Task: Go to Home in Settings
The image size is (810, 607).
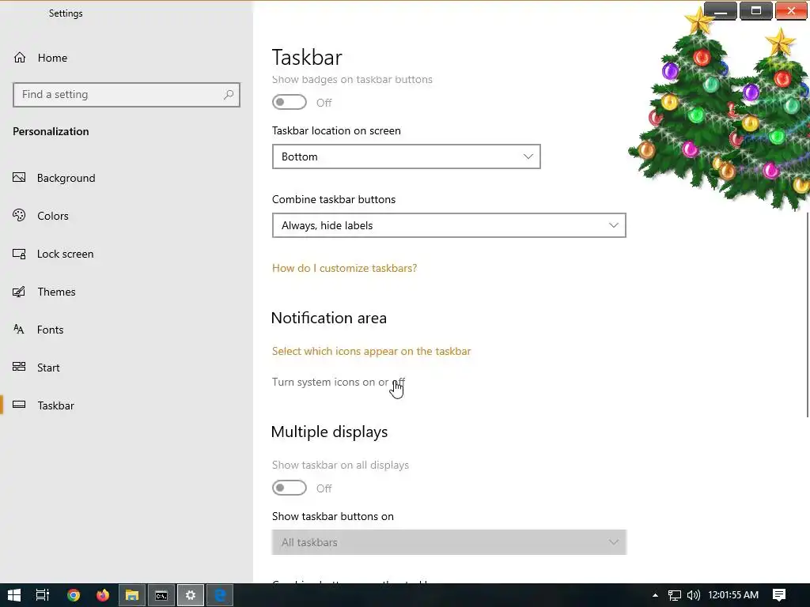Action: pos(52,57)
